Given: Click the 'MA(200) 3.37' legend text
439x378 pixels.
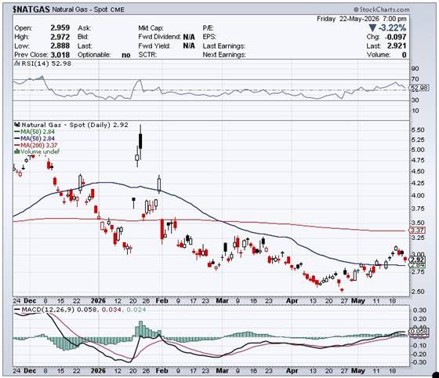Looking at the screenshot, I should (x=39, y=145).
